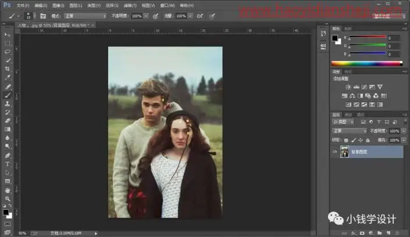Viewport: 410px width, 237px height.
Task: Select the Rectangle shape tool
Action: click(8, 181)
